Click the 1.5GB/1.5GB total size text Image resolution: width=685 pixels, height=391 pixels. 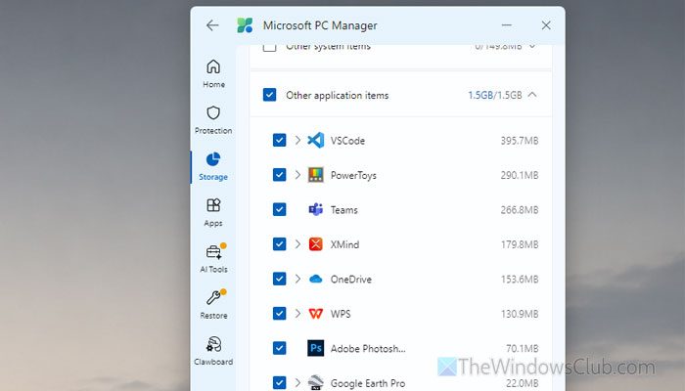[x=495, y=95]
